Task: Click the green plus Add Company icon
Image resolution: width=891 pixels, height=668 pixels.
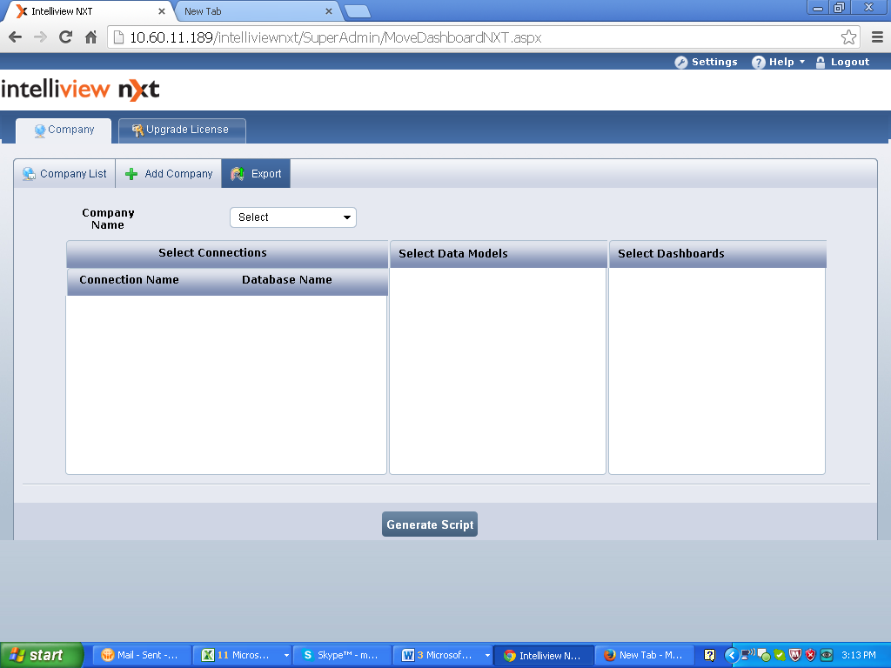Action: click(x=132, y=174)
